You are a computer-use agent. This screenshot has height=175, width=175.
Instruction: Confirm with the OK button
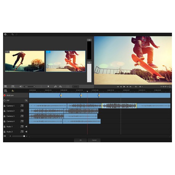[81, 140]
